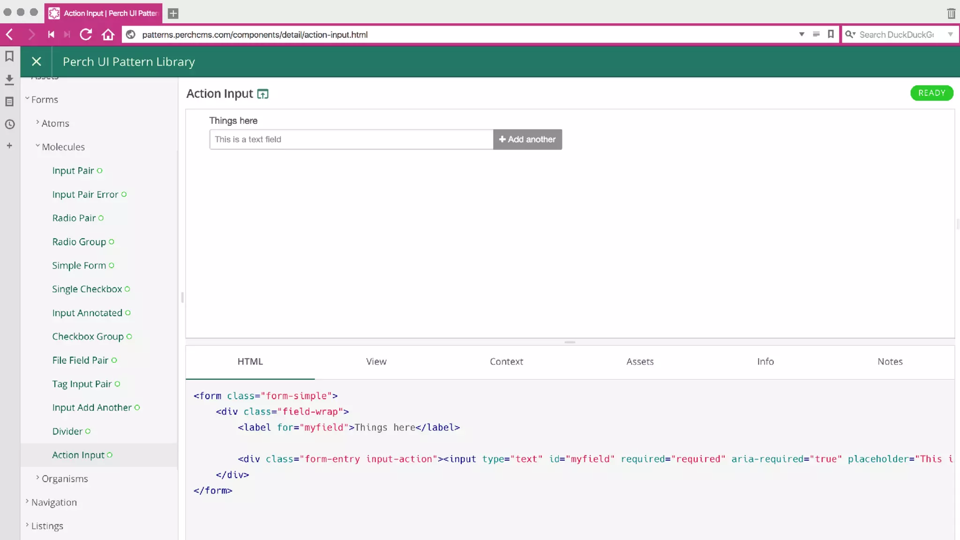Open the bookmarks panel sidebar icon
The width and height of the screenshot is (960, 540).
pos(9,56)
